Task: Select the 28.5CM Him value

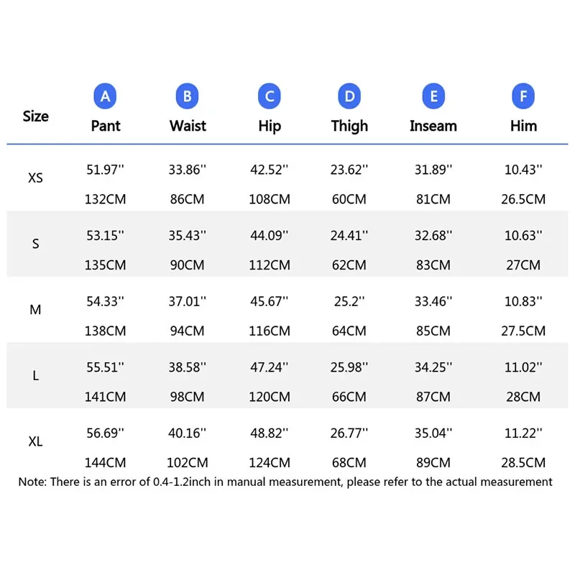Action: click(523, 463)
